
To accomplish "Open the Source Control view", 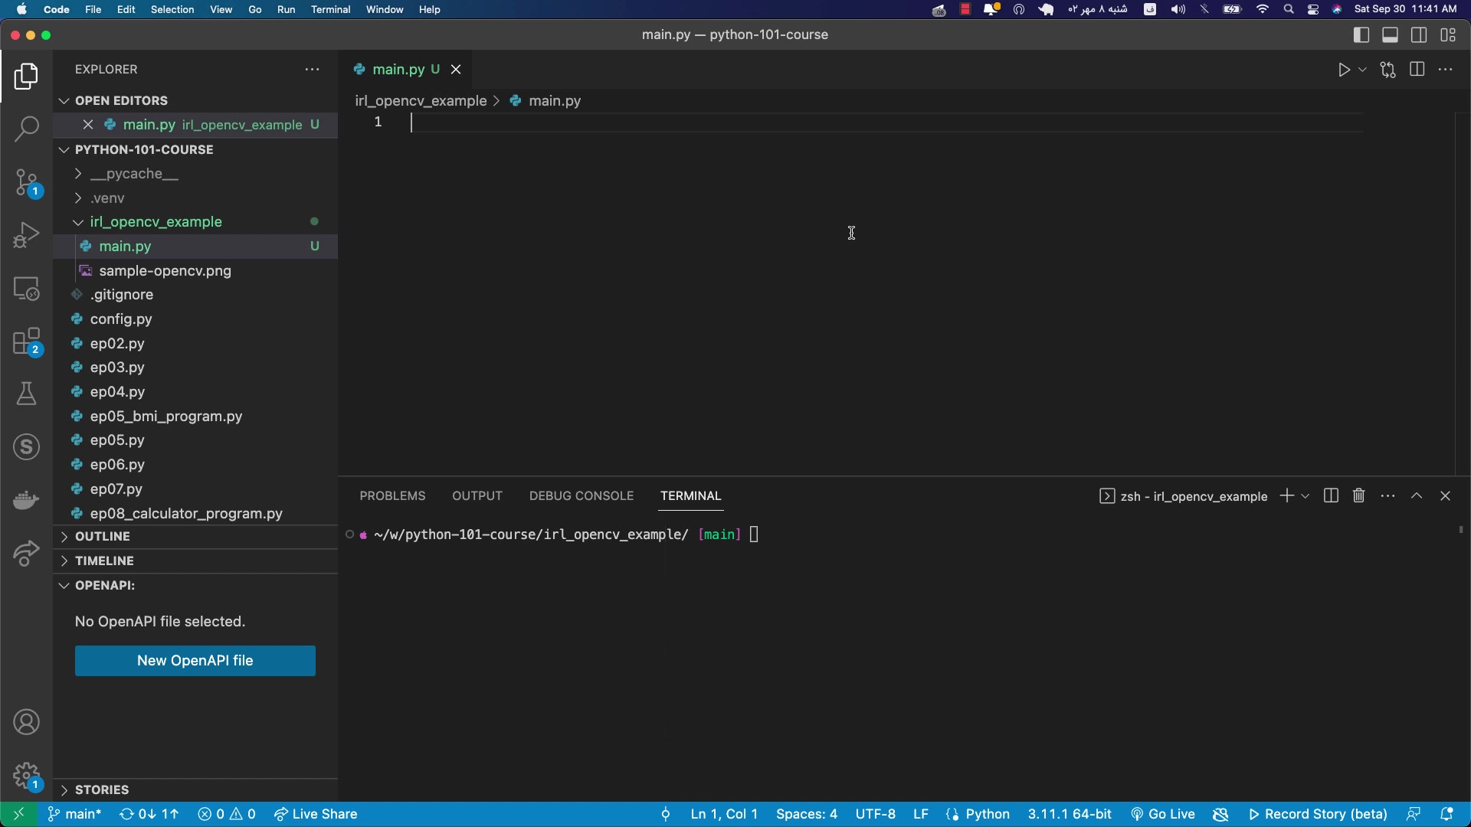I will coord(26,183).
